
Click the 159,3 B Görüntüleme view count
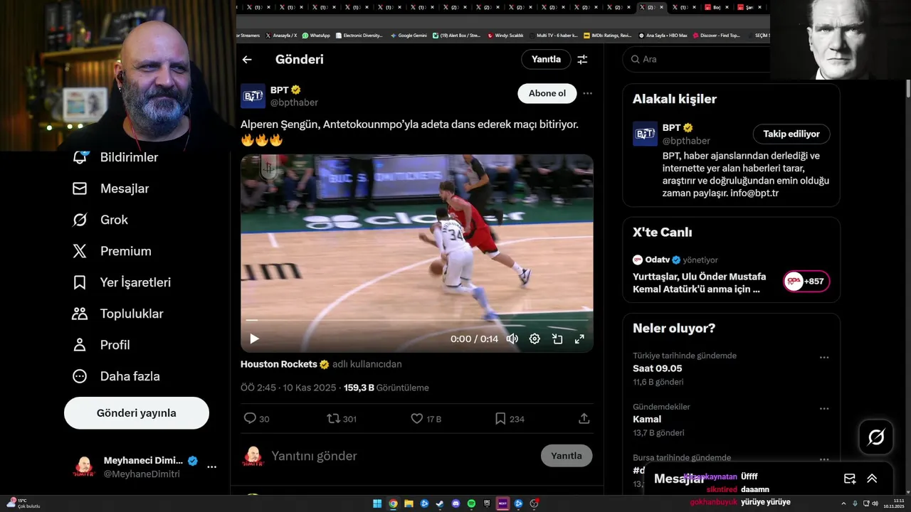[386, 388]
